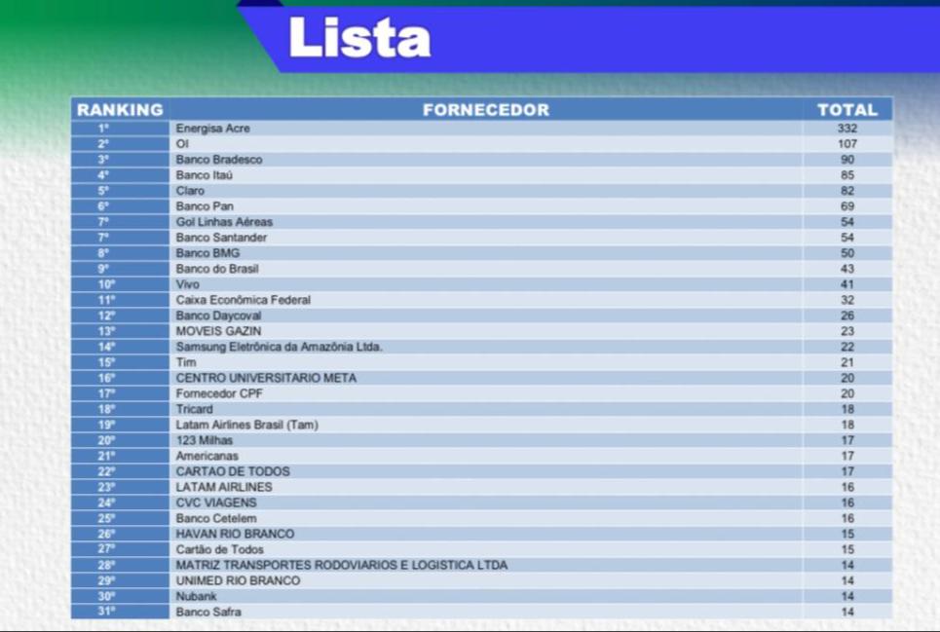Viewport: 940px width, 632px height.
Task: Select the Banco Bradesco row name
Action: click(x=219, y=160)
